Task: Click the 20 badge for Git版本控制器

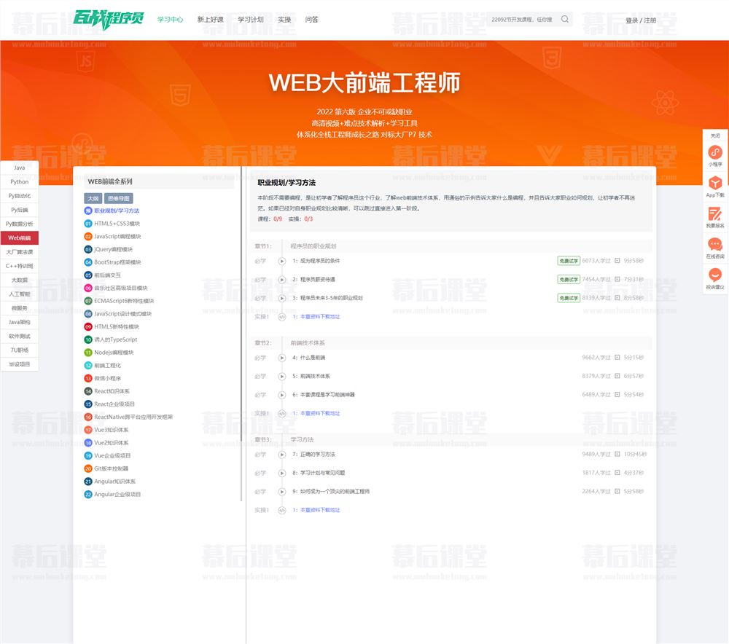Action: coord(88,468)
